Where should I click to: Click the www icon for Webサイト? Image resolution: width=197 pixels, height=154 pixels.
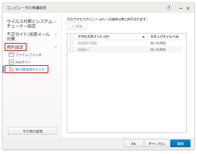11,62
